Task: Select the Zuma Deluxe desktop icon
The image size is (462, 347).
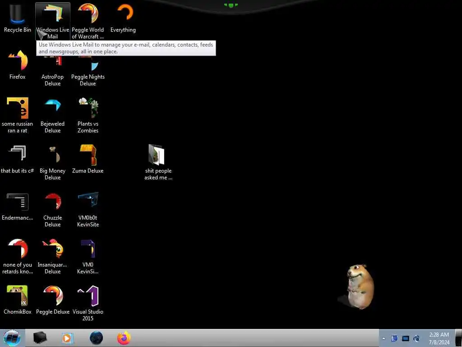Action: tap(88, 159)
